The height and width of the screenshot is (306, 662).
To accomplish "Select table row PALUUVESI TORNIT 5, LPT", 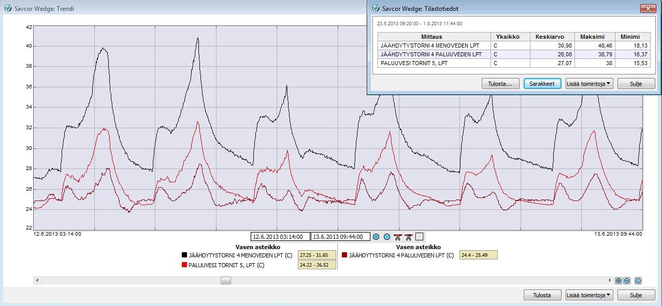I will click(514, 63).
